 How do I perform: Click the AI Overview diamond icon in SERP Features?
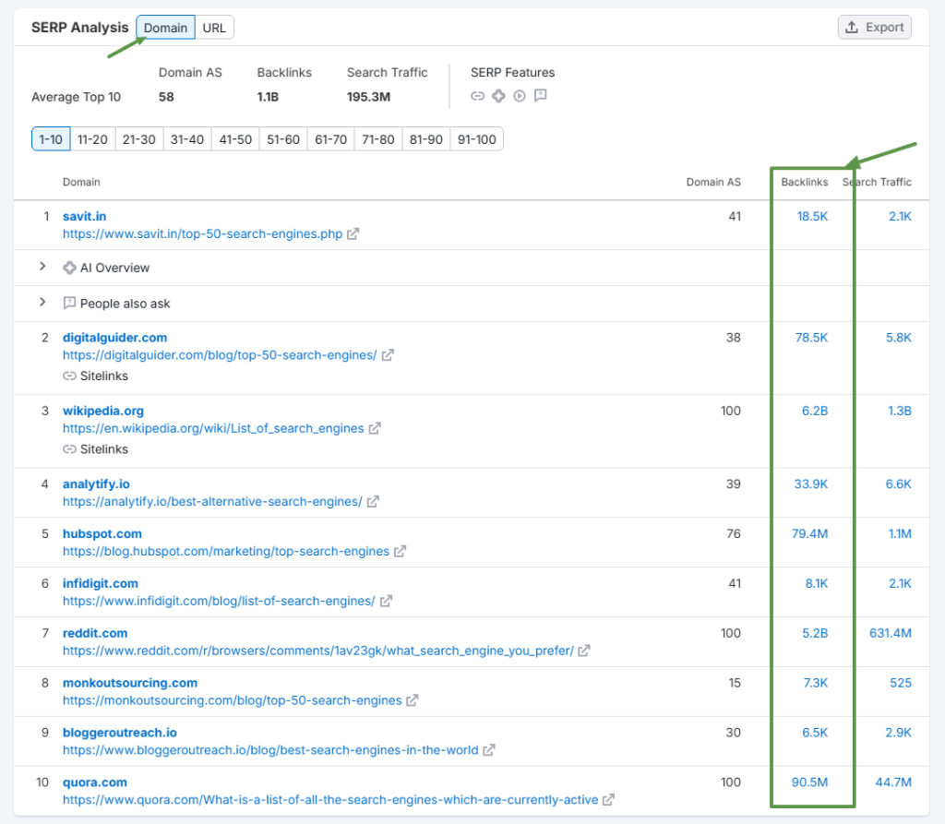498,96
